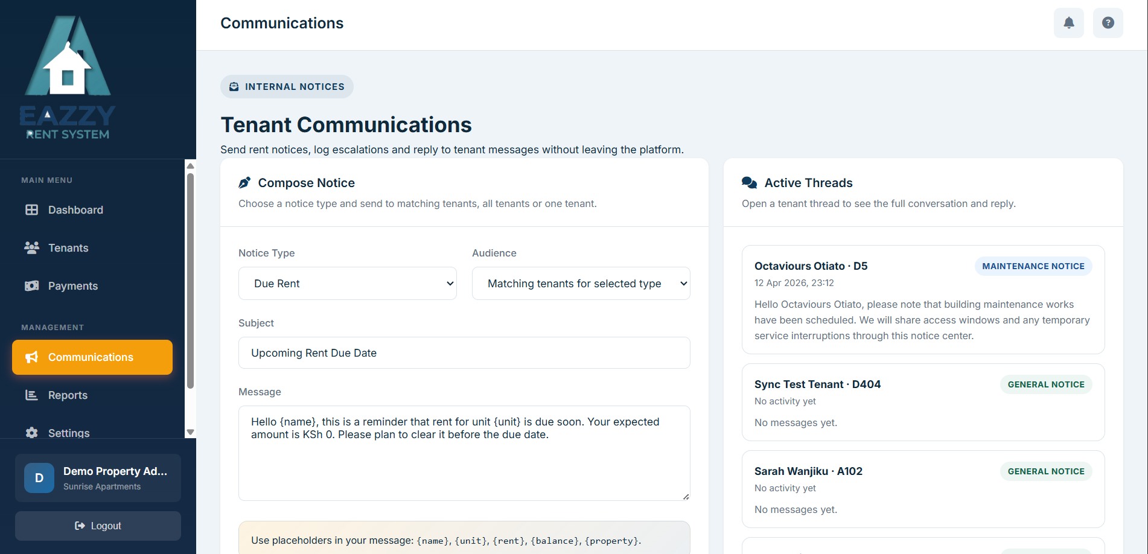Click the message textarea resize handle
This screenshot has width=1148, height=554.
[x=686, y=497]
